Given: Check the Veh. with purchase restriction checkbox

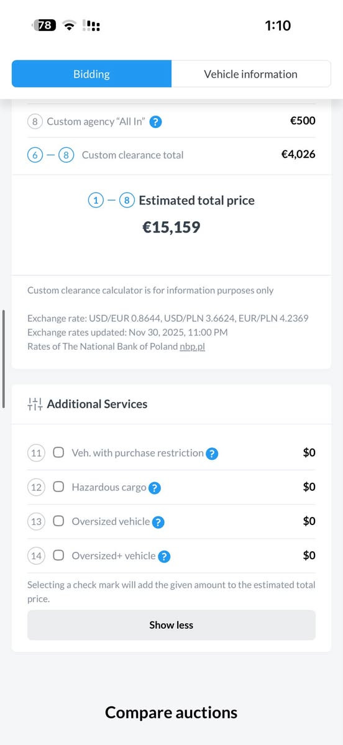Looking at the screenshot, I should coord(58,452).
